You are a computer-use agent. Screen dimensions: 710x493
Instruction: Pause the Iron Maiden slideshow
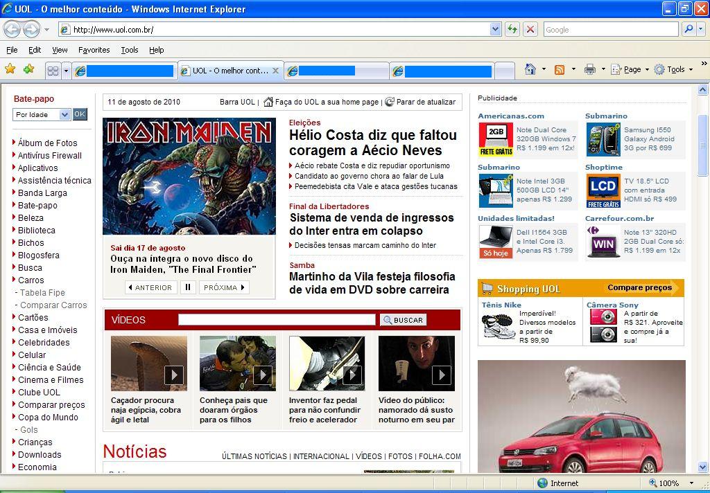pos(188,287)
